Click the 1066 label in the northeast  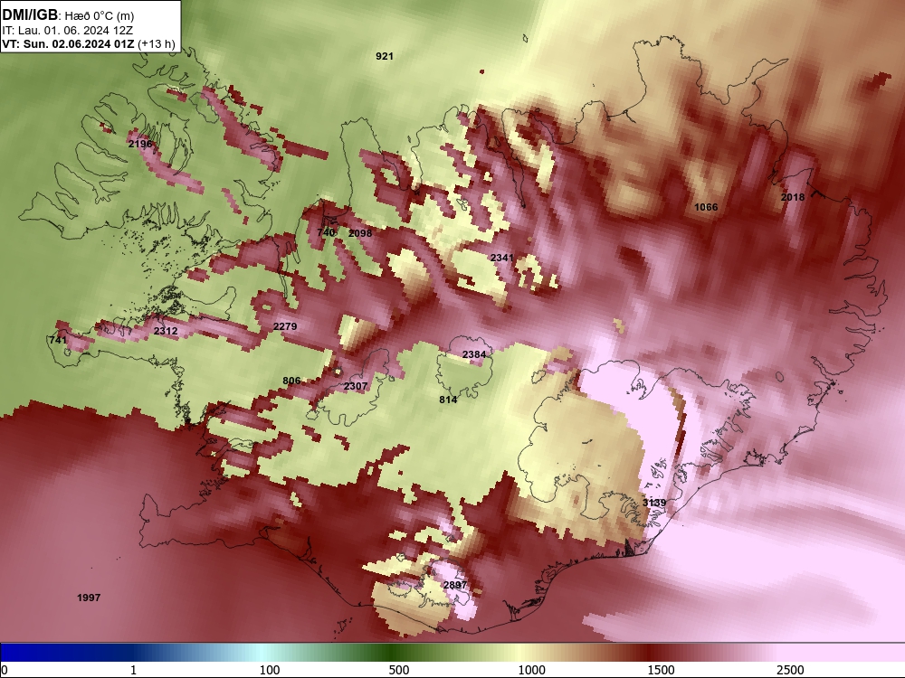[706, 207]
